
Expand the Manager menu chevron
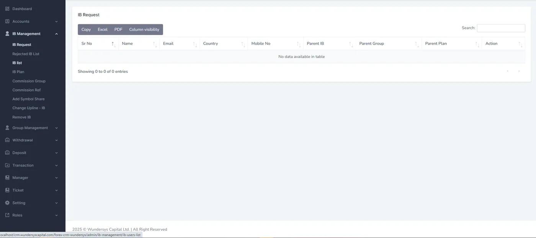(x=56, y=178)
